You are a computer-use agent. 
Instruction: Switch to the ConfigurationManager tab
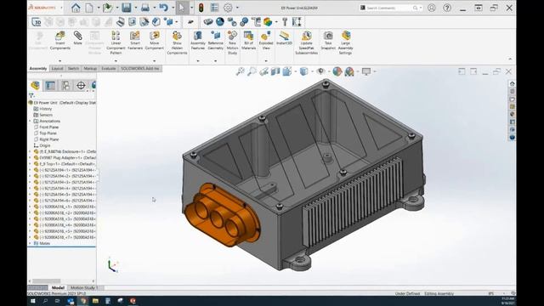(65, 85)
